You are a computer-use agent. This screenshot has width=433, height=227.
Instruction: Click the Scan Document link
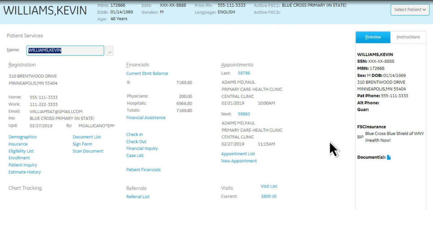(x=88, y=151)
